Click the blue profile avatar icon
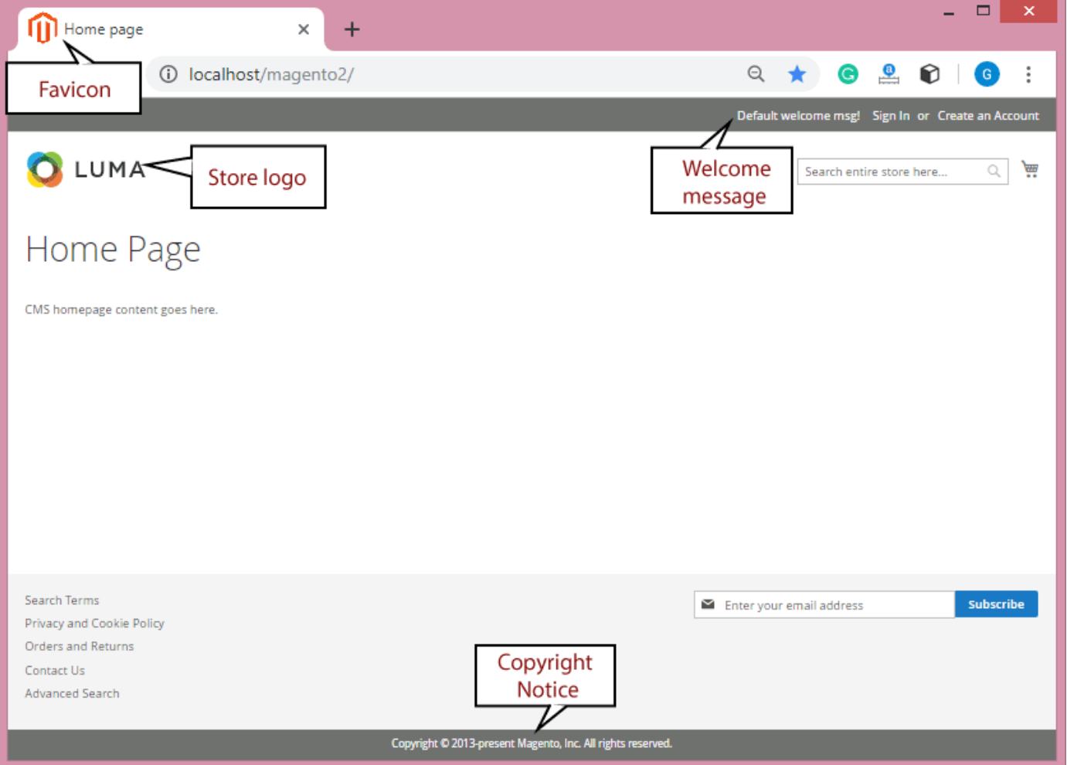 (x=987, y=74)
